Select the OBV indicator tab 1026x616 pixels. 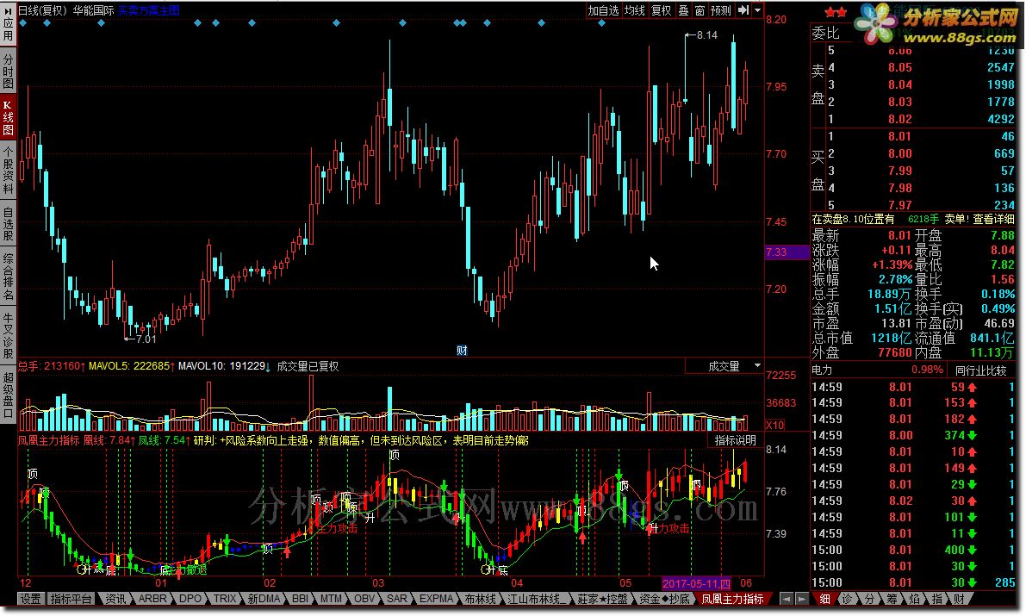tap(364, 598)
